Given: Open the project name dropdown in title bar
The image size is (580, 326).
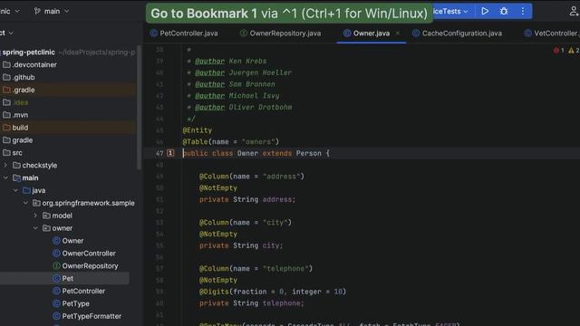Looking at the screenshot, I should point(10,12).
